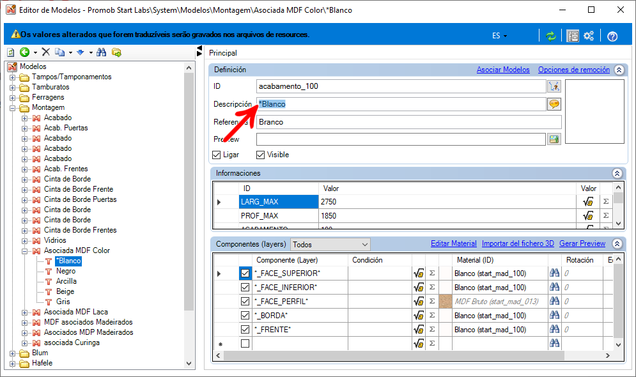Open help with the question mark icon
Viewport: 636px width, 377px height.
coord(612,36)
